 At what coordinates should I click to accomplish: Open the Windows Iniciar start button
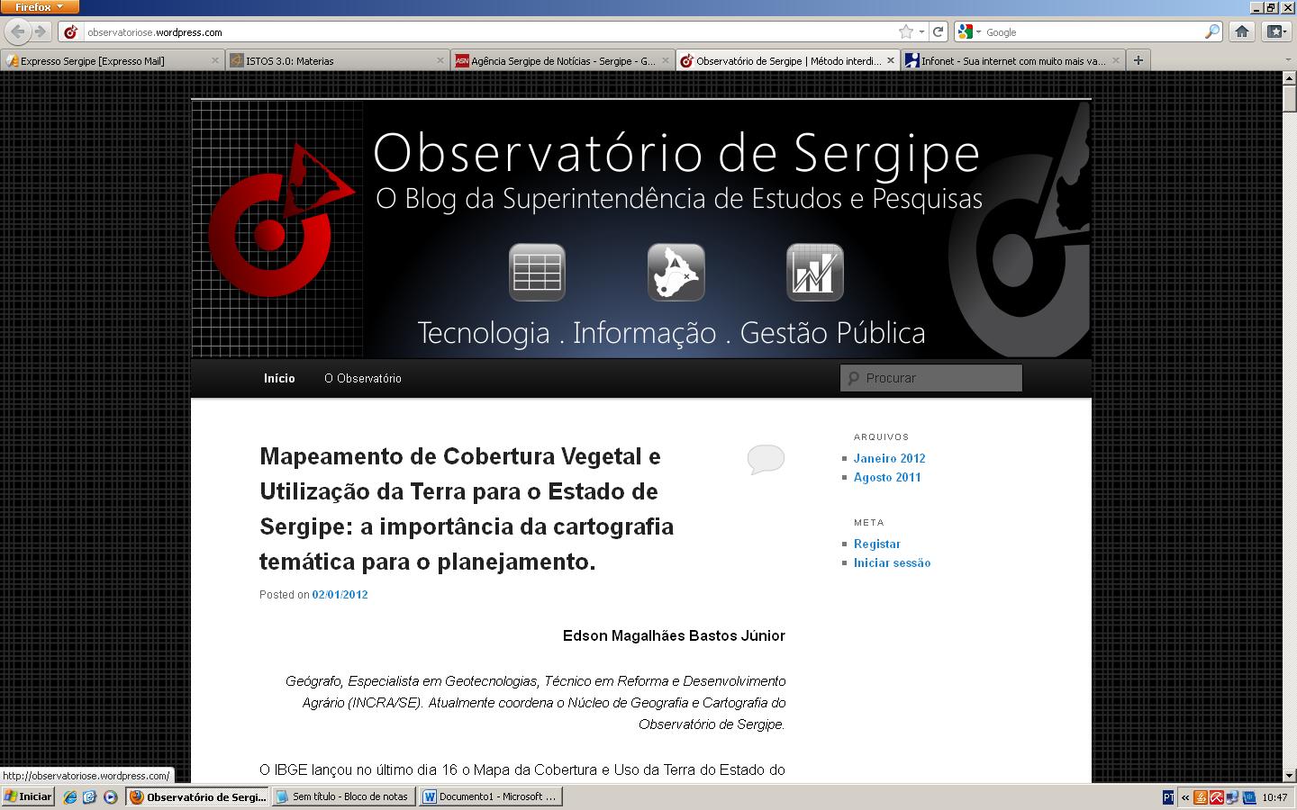coord(28,796)
